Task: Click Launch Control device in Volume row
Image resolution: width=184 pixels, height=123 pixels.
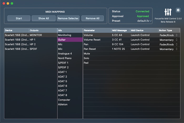Action: pos(140,35)
